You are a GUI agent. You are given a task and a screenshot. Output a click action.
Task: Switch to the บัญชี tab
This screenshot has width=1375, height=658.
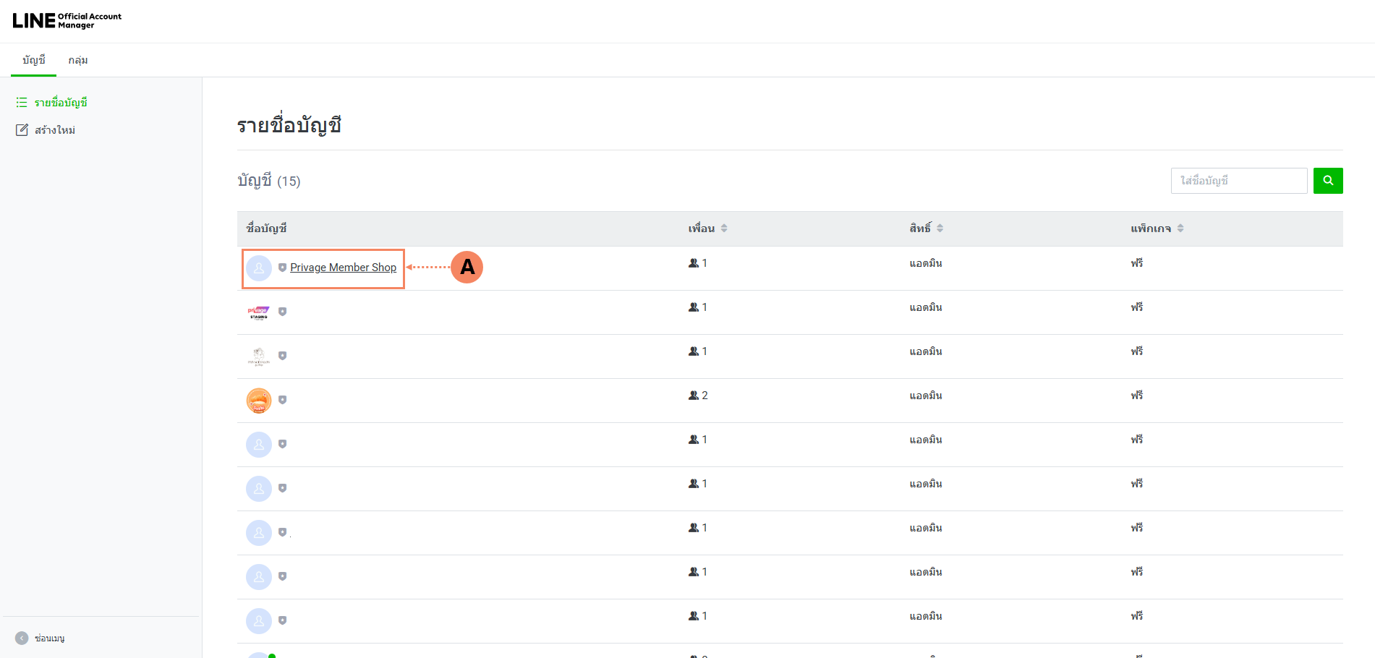[x=33, y=60]
